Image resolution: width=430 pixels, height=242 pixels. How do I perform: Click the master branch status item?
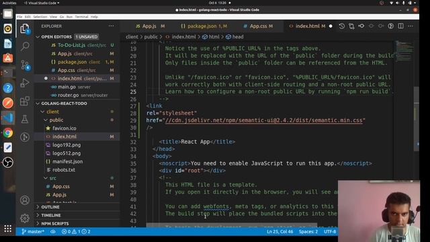[33, 231]
